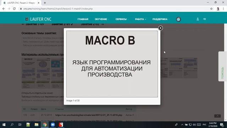The image size is (227, 128).
Task: Click the volume icon in the system tray
Action: point(194,125)
